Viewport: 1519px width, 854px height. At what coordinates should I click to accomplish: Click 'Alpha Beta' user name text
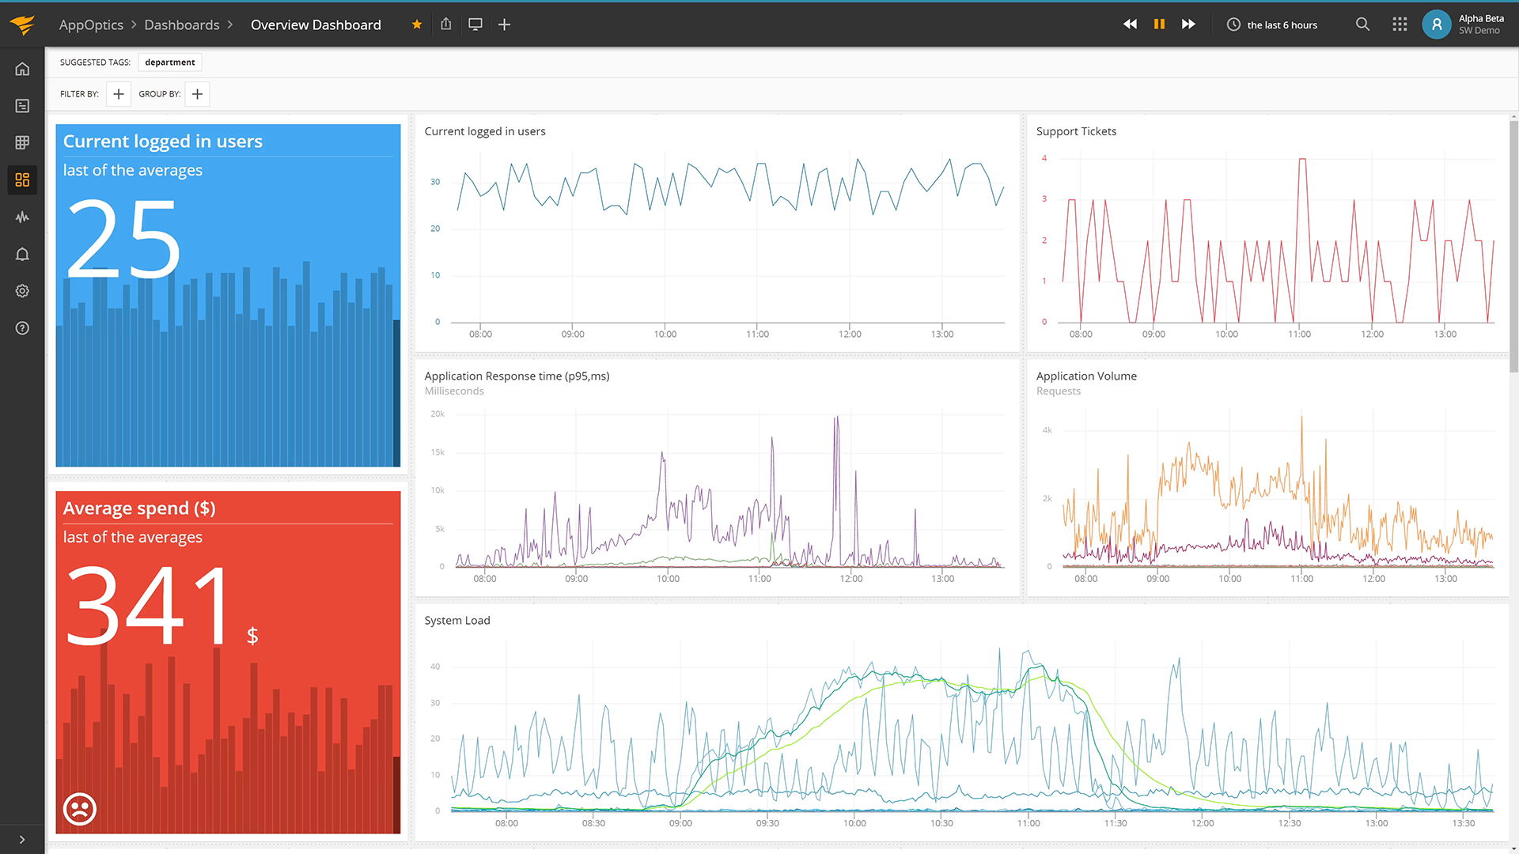click(1481, 19)
